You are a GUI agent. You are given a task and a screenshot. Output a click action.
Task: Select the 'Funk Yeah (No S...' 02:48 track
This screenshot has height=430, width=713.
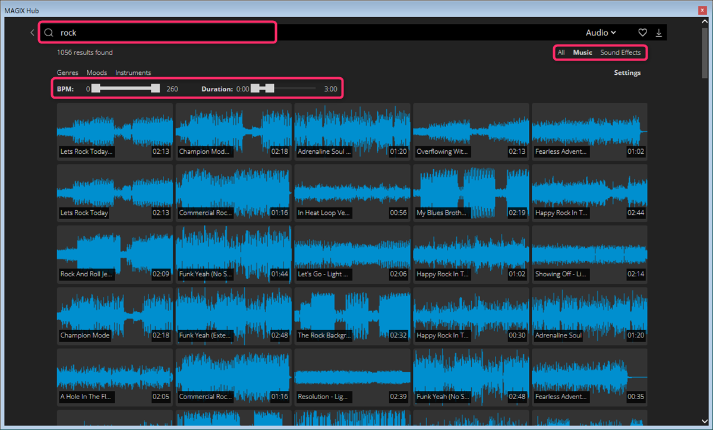pos(471,377)
